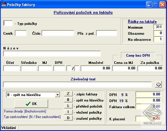Viewport: 167px width, 131px height.
Task: Click the Z button for zápis faktury
Action: point(68,94)
